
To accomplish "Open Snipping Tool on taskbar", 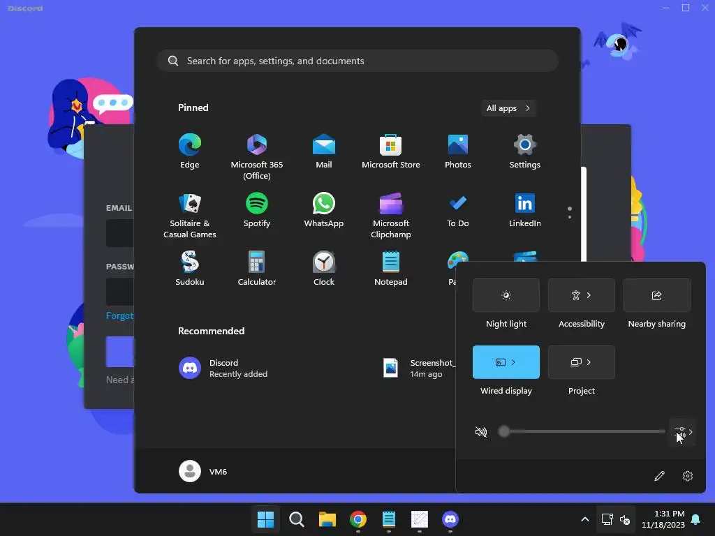I will tap(420, 519).
